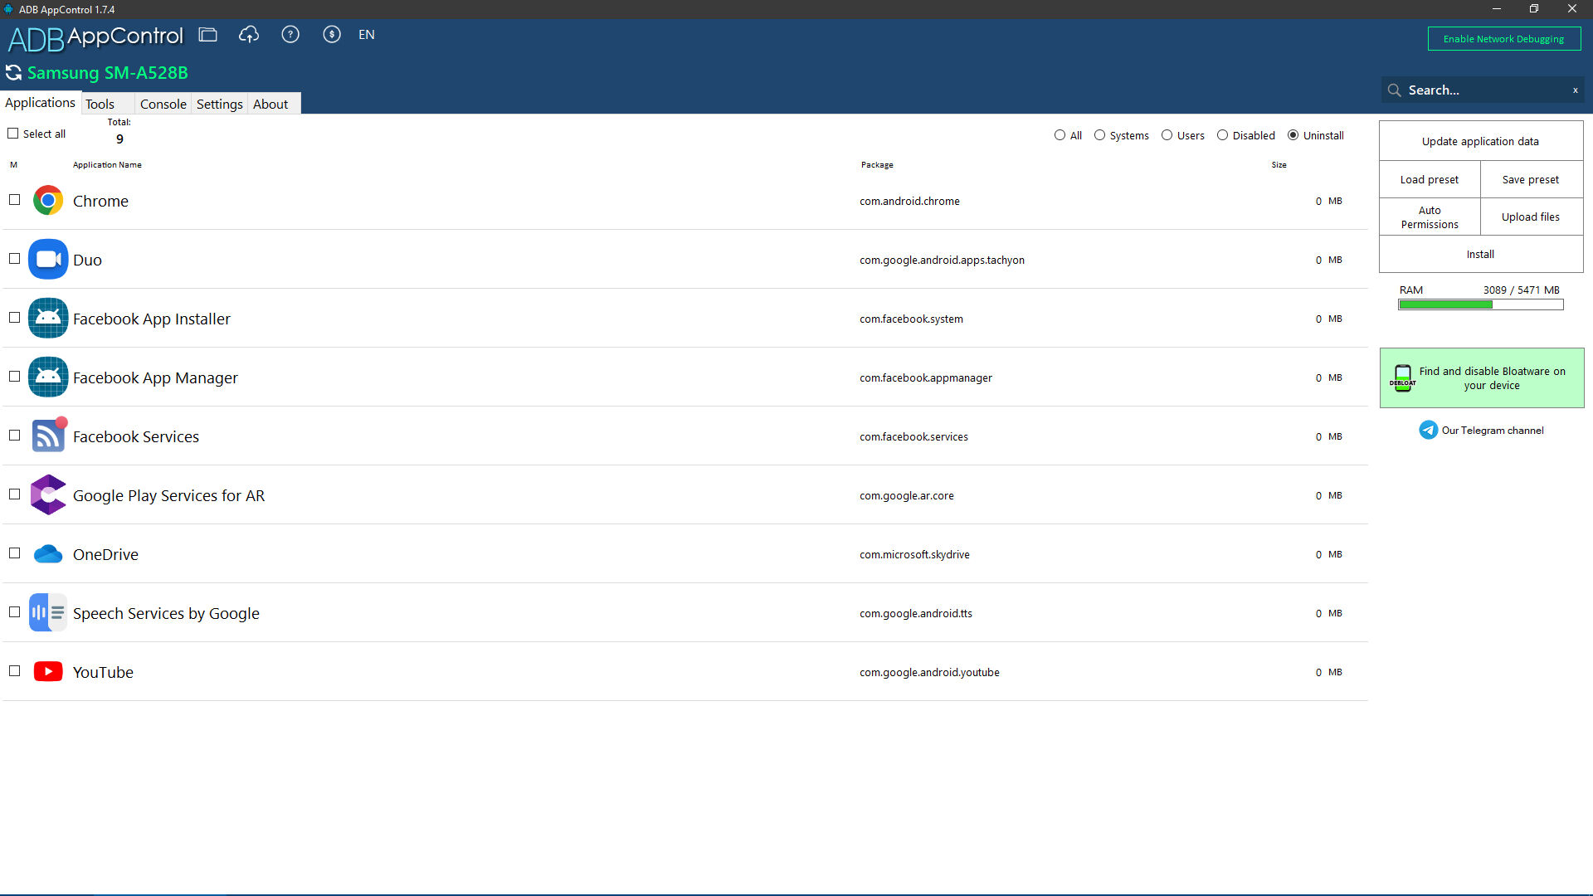Open the help question mark icon
The height and width of the screenshot is (896, 1593).
(x=290, y=35)
